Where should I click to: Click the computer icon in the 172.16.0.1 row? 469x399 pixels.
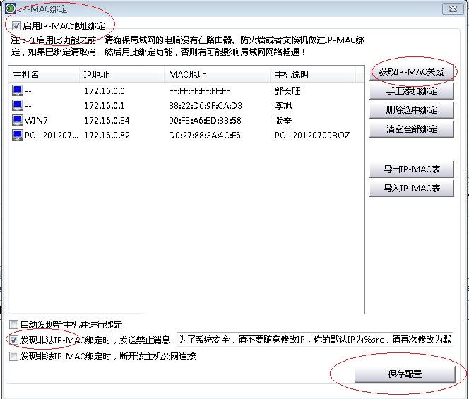click(18, 105)
